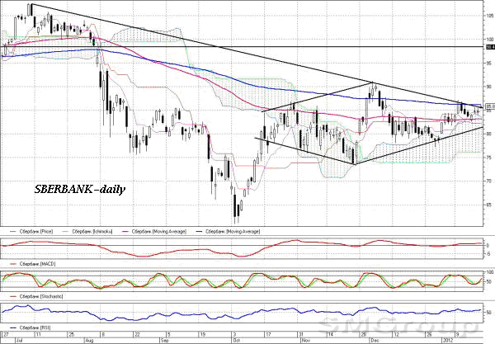Image resolution: width=495 pixels, height=344 pixels.
Task: Click the 65 level on price axis
Action: pos(488,202)
